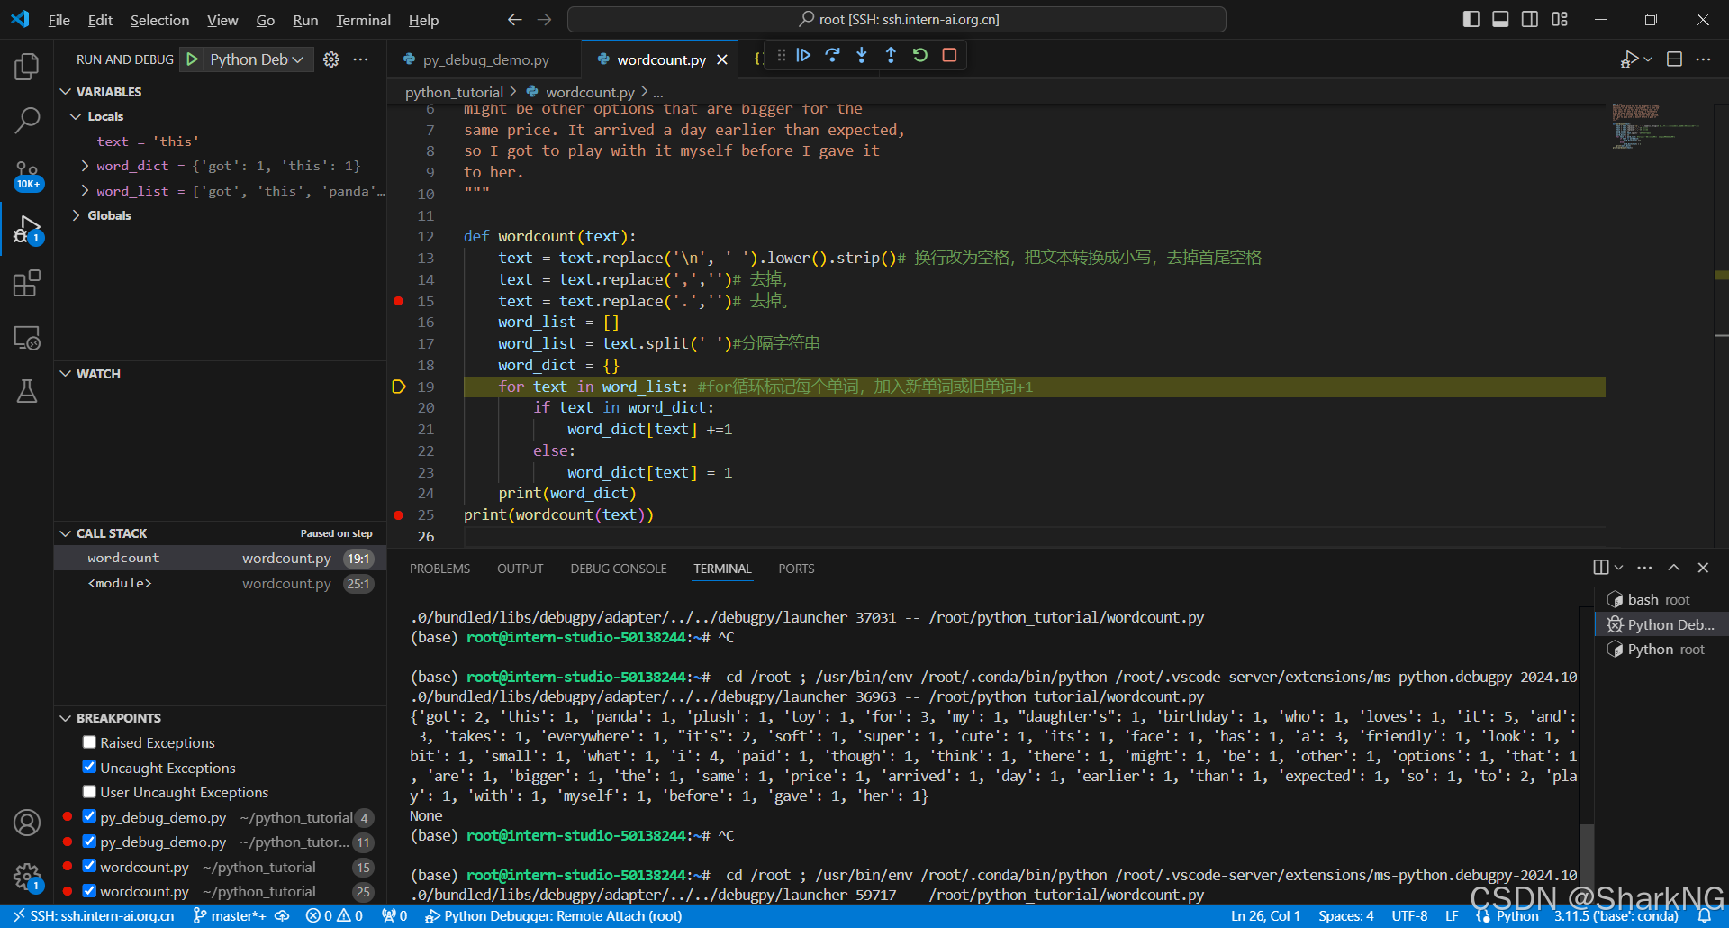Uncheck py_debug_demo.py breakpoint at line 4
Viewport: 1729px width, 928px height.
[x=89, y=817]
